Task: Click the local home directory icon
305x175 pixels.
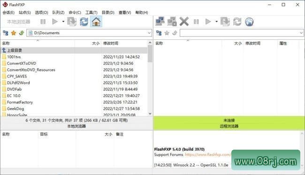Action: coord(96,22)
